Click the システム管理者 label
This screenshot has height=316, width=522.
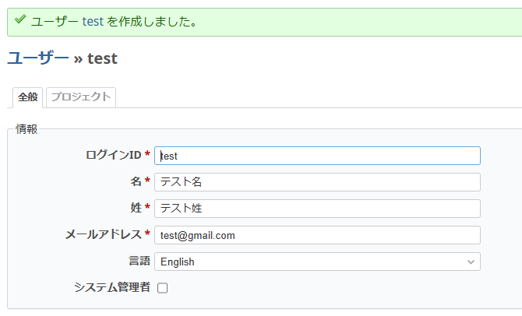pos(112,287)
